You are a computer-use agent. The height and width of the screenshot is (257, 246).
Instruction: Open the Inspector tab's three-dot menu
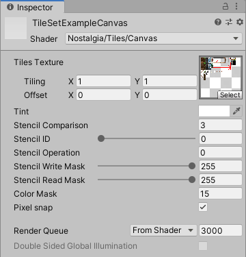tap(236, 6)
